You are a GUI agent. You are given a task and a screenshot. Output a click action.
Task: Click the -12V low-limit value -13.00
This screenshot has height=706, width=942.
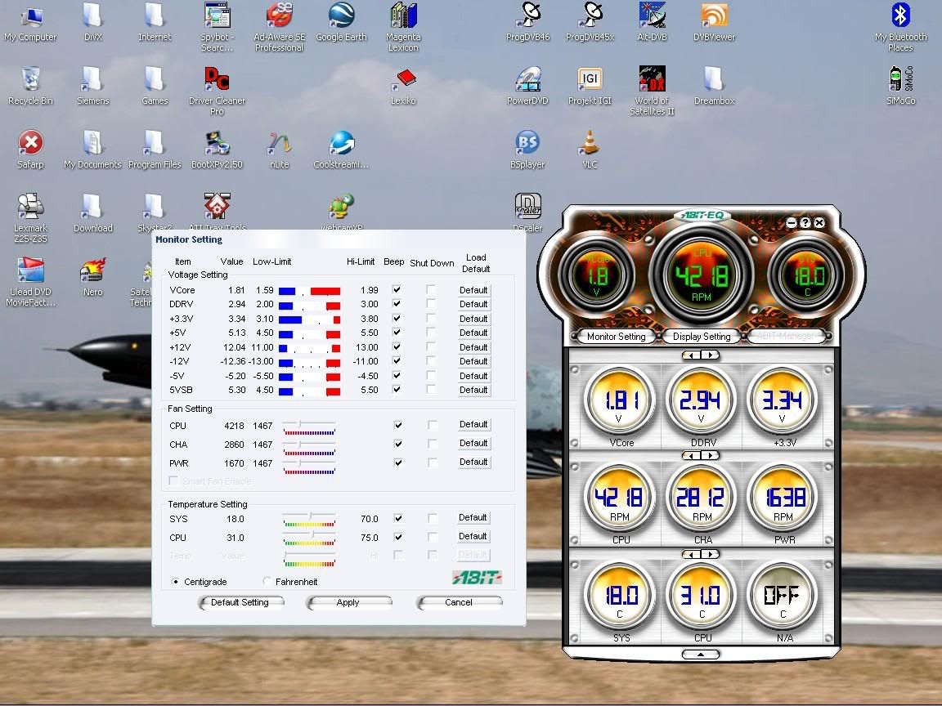coord(259,361)
